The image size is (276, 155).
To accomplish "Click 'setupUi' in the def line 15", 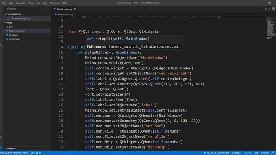I will tap(93, 53).
